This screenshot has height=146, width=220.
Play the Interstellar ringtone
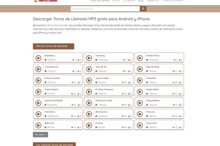[x=140, y=80]
